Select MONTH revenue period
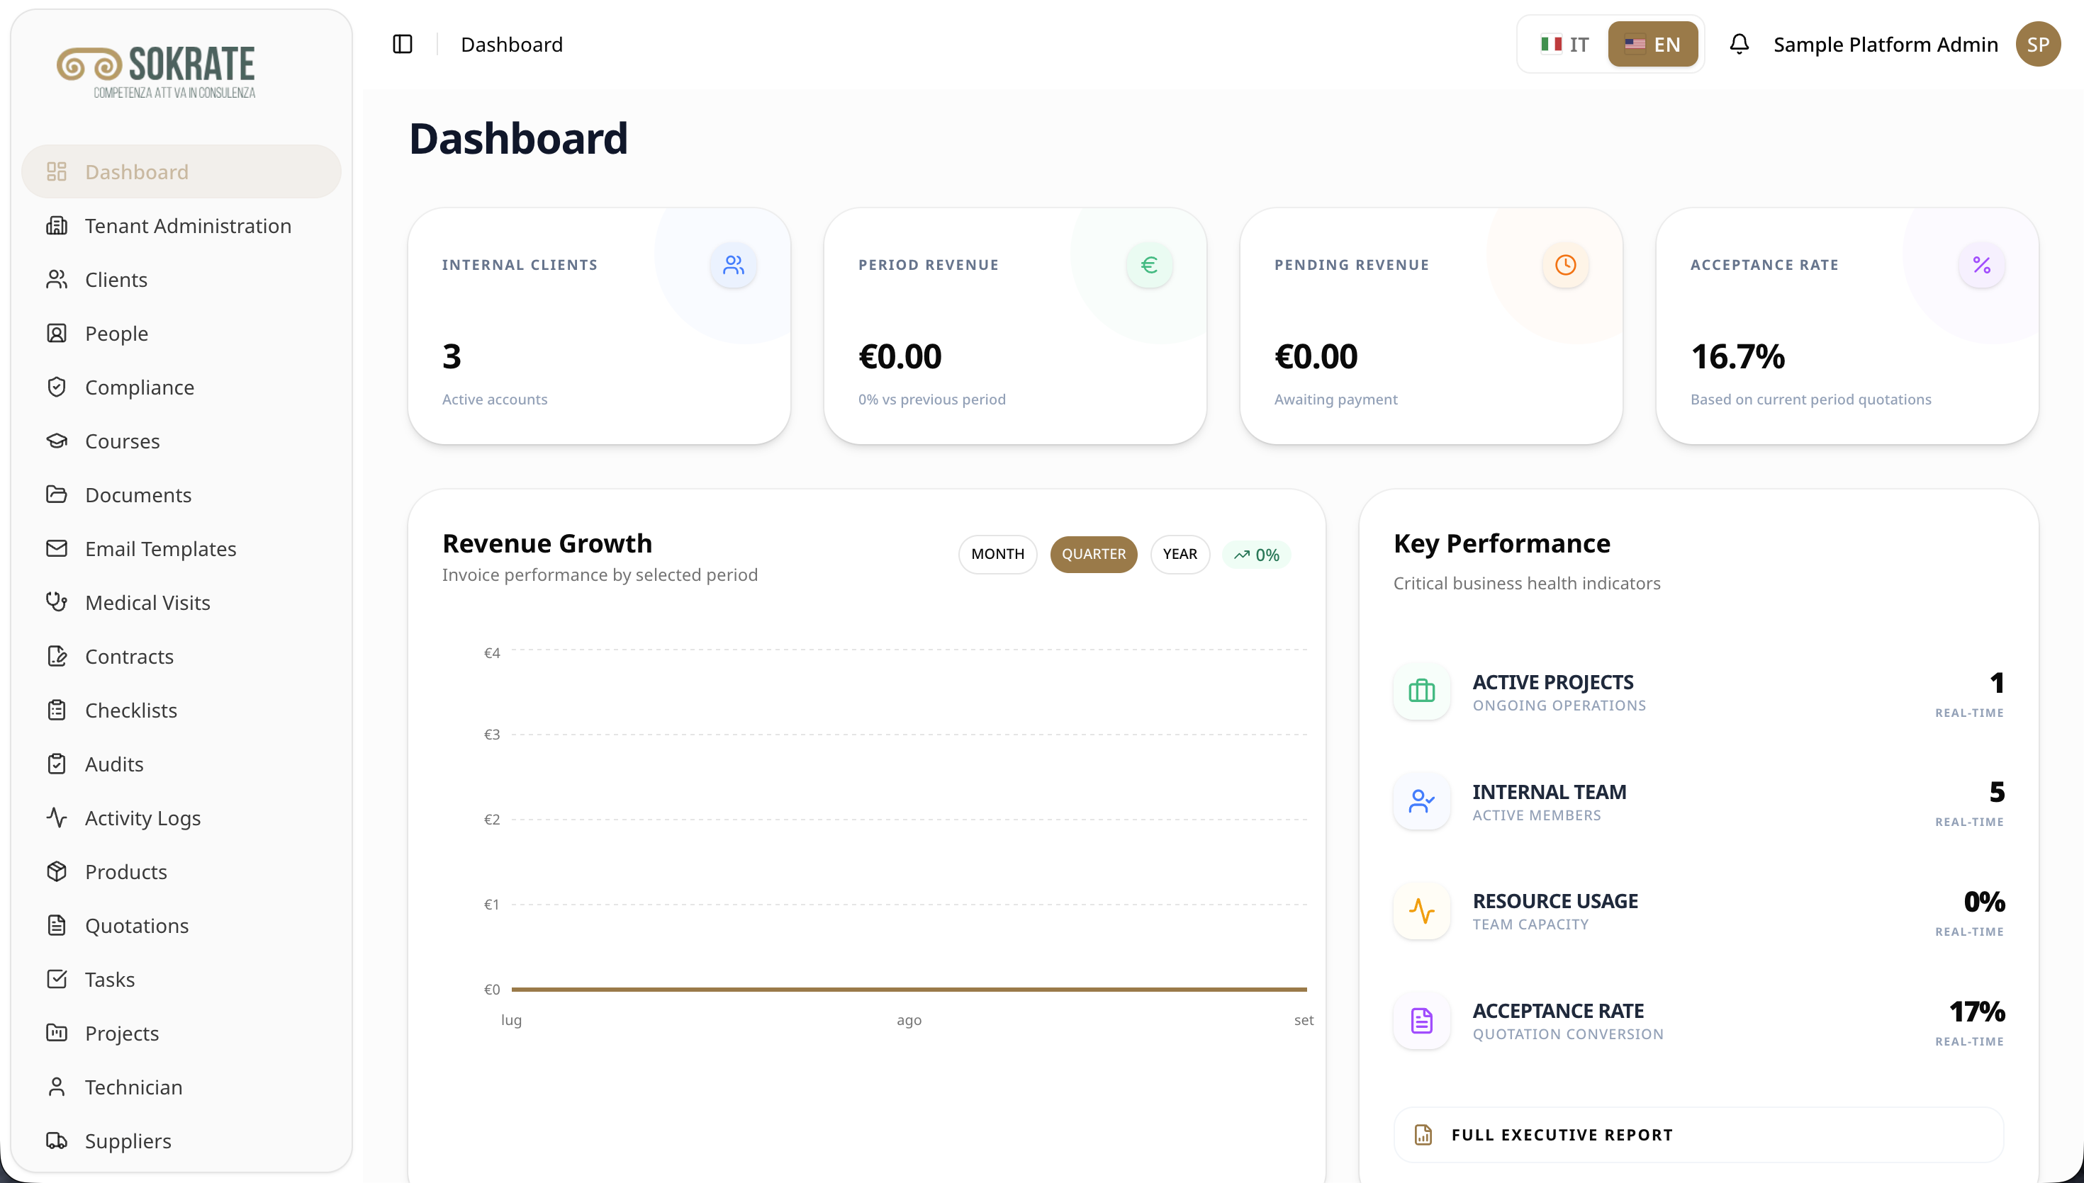 997,554
